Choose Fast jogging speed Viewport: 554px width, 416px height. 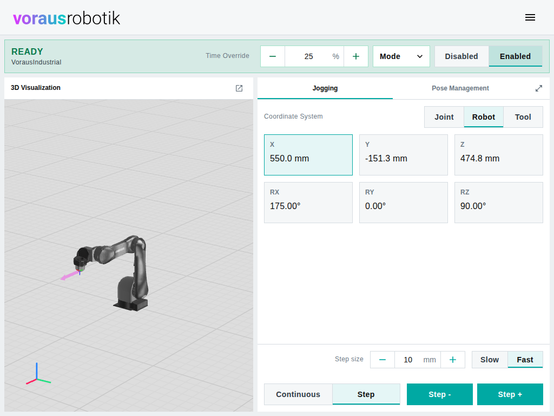tap(525, 360)
